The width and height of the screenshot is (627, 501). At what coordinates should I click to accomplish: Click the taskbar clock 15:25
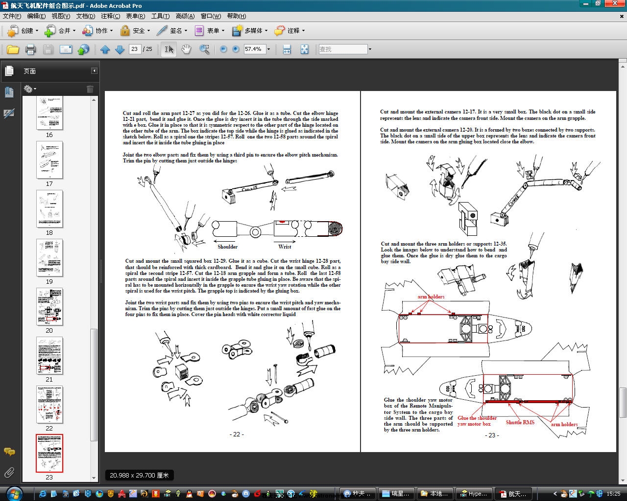(613, 494)
